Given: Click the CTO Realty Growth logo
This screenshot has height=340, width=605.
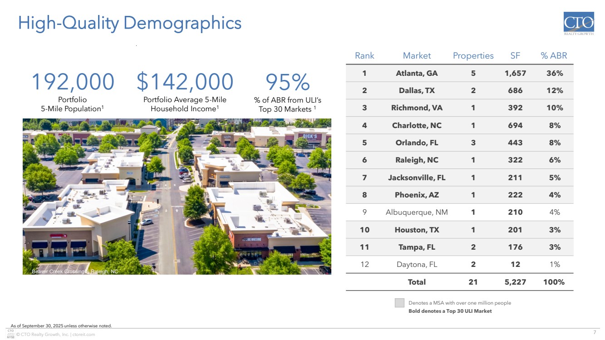Looking at the screenshot, I should coord(578,25).
